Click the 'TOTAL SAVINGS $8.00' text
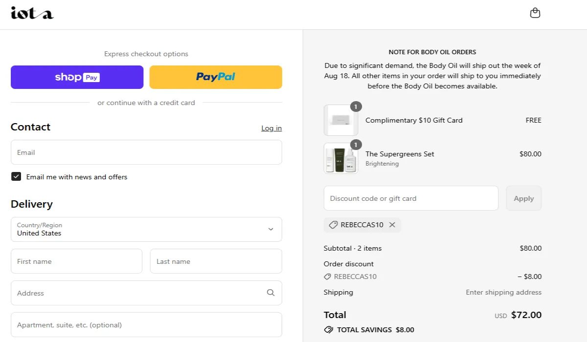 [376, 330]
